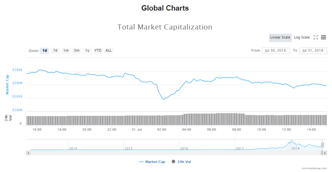332x172 pixels.
Task: Set zoom to 1m
Action: coord(66,51)
